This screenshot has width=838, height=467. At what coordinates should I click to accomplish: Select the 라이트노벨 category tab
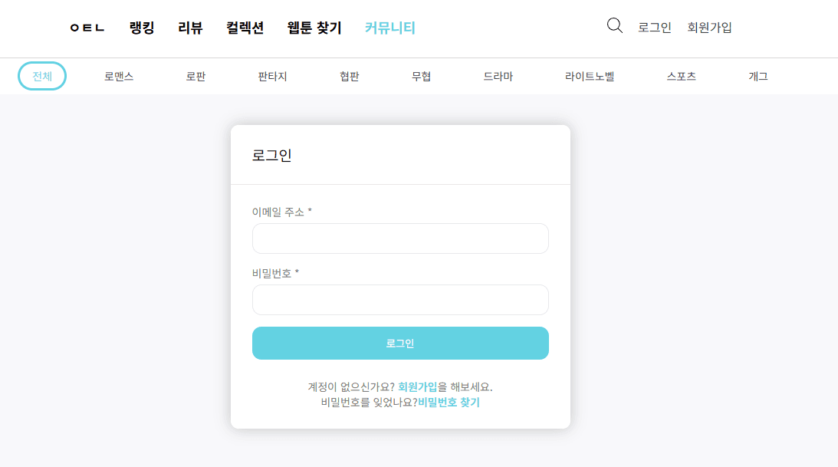pos(589,76)
